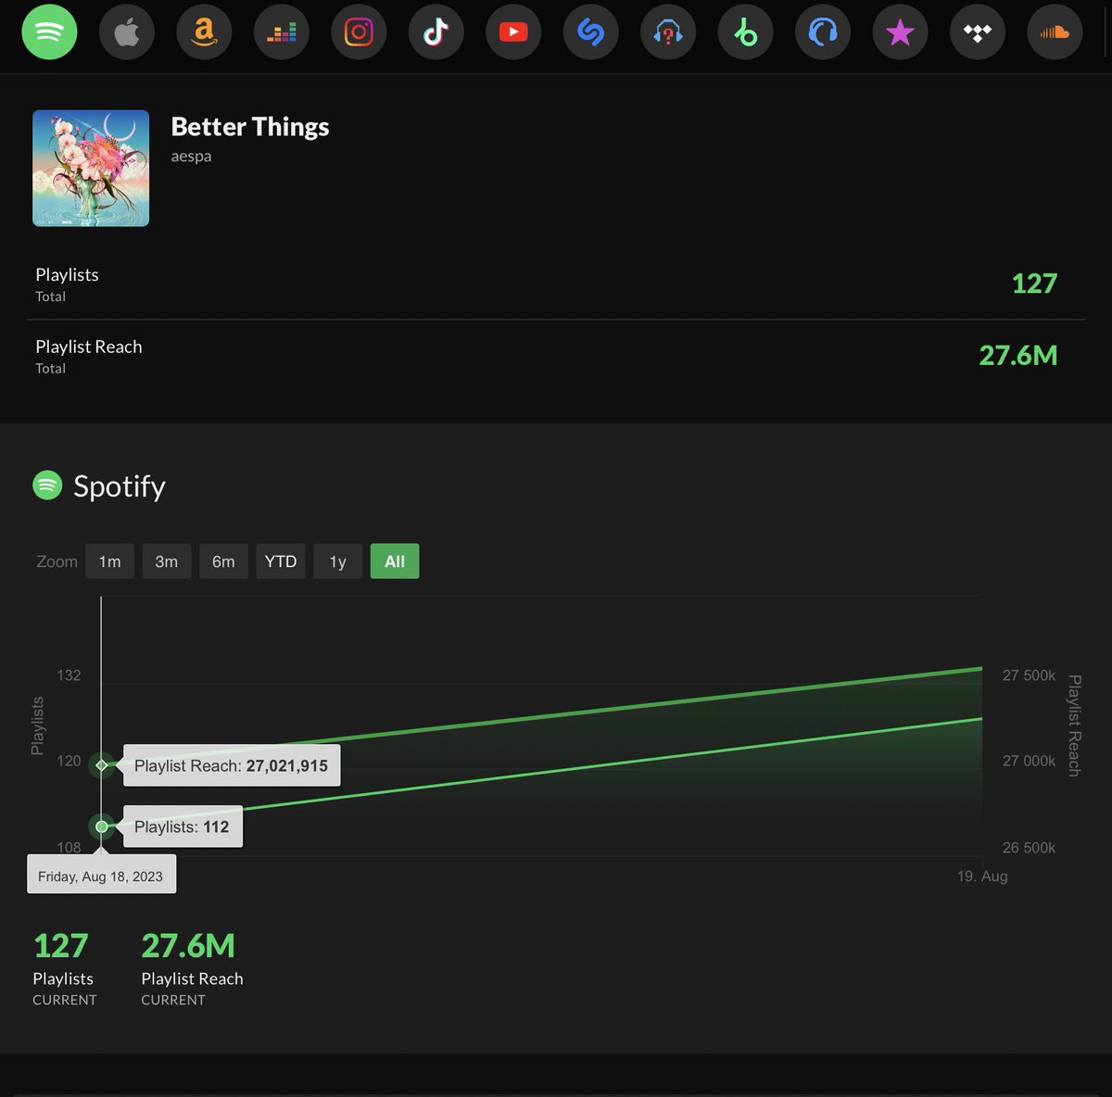Click the 27.6M total playlist reach value
Viewport: 1112px width, 1097px height.
pos(1018,356)
